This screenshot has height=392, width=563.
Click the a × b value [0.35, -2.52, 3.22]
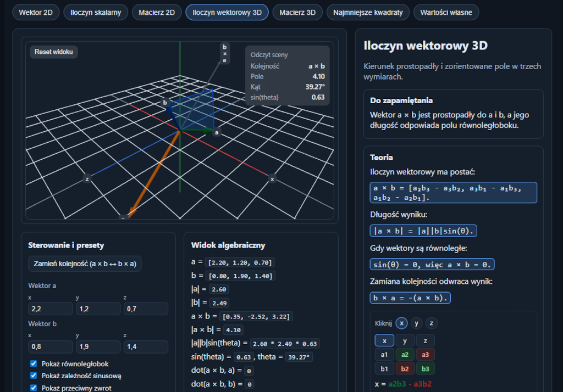coord(256,317)
